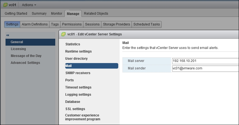This screenshot has width=239, height=125.
Task: Select the Mail category
Action: pyautogui.click(x=92, y=66)
